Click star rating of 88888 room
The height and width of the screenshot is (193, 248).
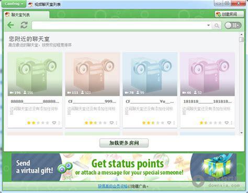(x=38, y=123)
